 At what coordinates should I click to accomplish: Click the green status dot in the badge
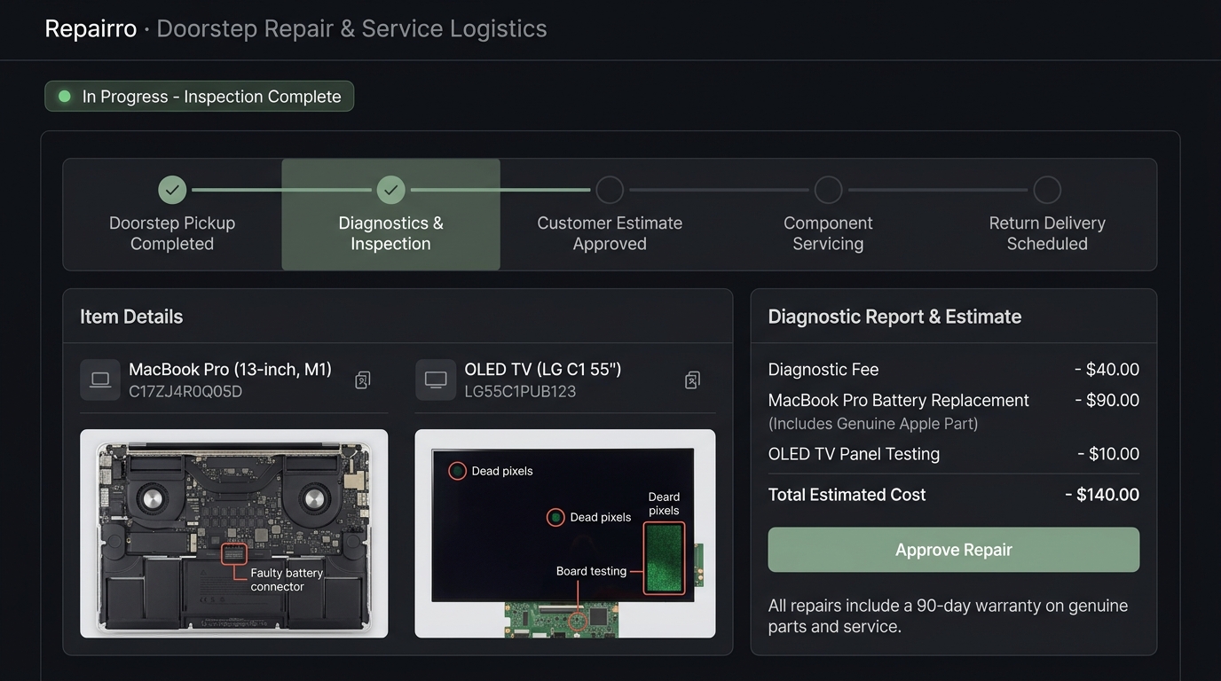pos(64,96)
